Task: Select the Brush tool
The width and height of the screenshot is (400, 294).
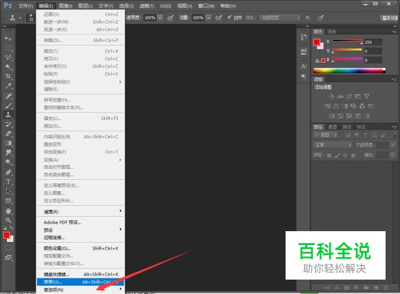Action: click(8, 105)
